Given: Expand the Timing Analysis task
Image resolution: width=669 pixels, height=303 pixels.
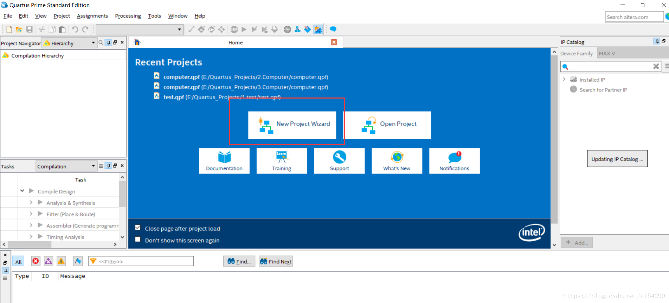Looking at the screenshot, I should pos(31,236).
